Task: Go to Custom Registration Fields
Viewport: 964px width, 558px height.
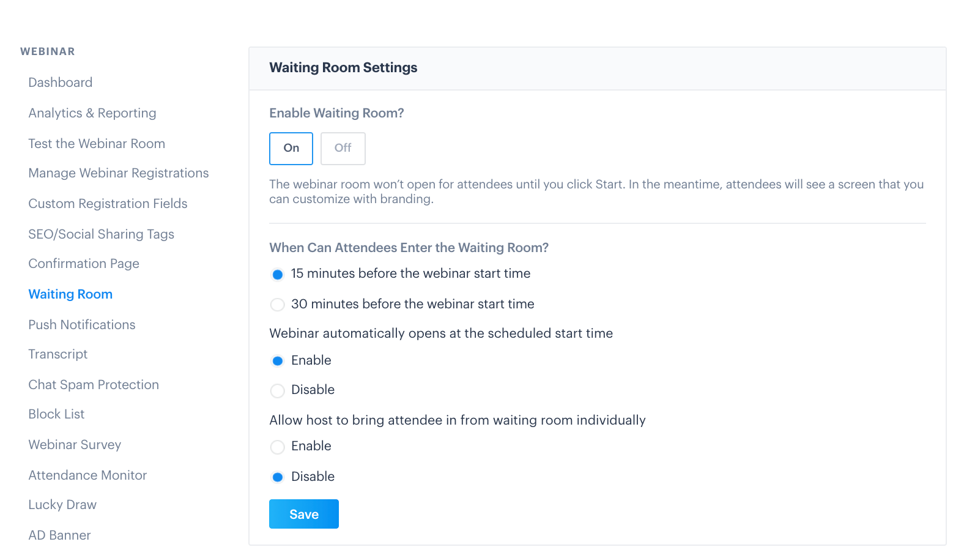Action: point(108,204)
